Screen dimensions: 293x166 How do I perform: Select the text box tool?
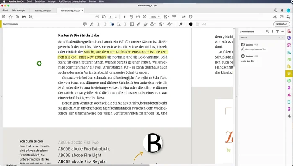point(132,24)
